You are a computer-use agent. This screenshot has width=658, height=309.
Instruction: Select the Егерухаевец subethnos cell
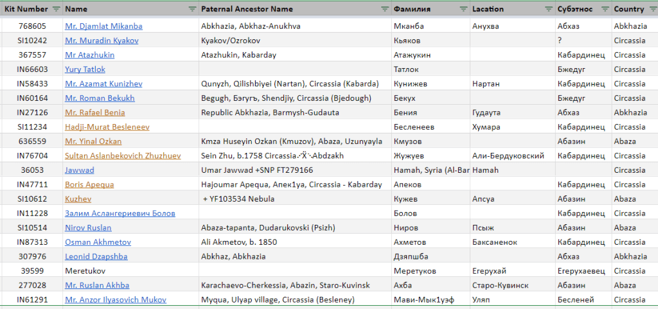point(581,271)
